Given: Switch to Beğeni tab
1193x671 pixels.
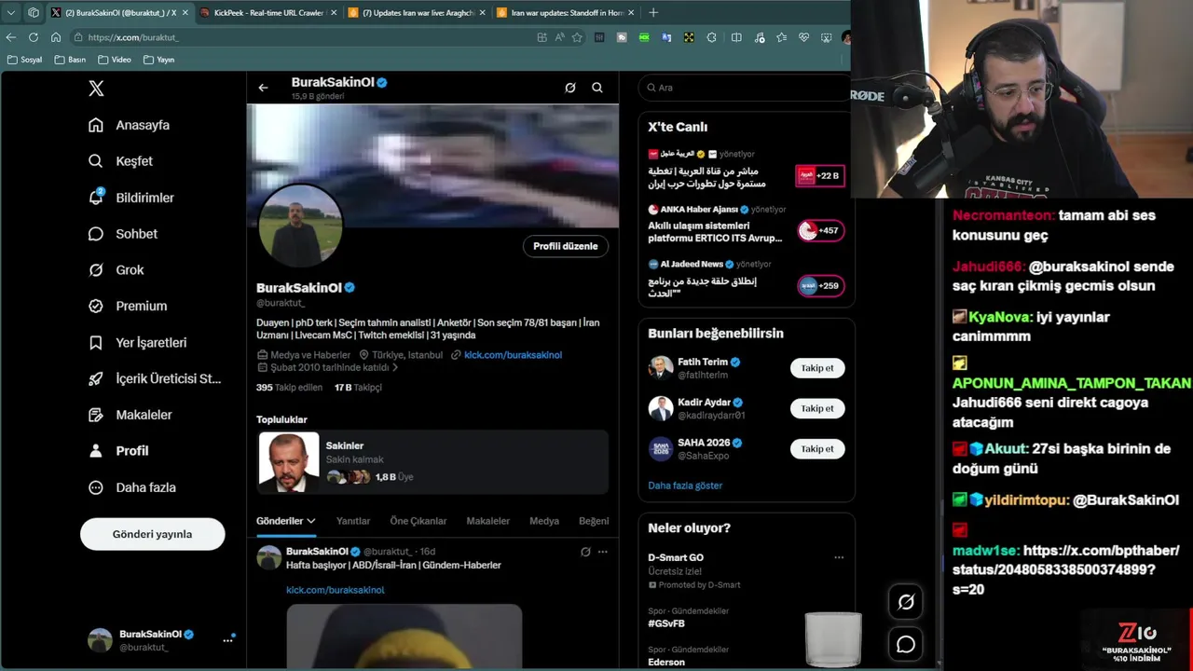Looking at the screenshot, I should pyautogui.click(x=594, y=521).
